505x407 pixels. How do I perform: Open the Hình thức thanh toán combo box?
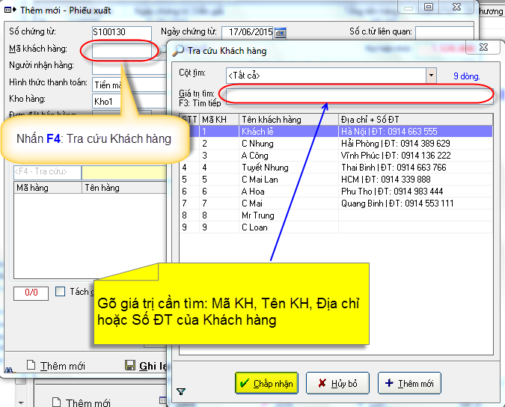[x=127, y=85]
